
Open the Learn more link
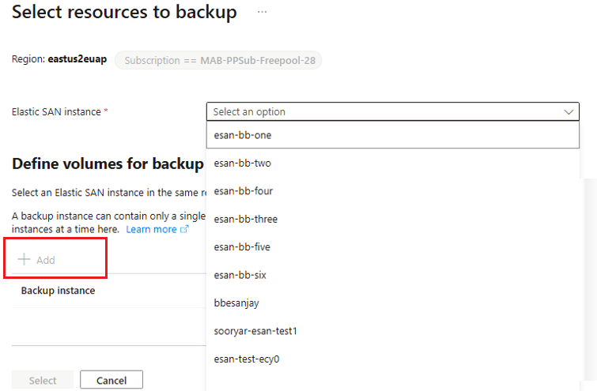[x=151, y=229]
